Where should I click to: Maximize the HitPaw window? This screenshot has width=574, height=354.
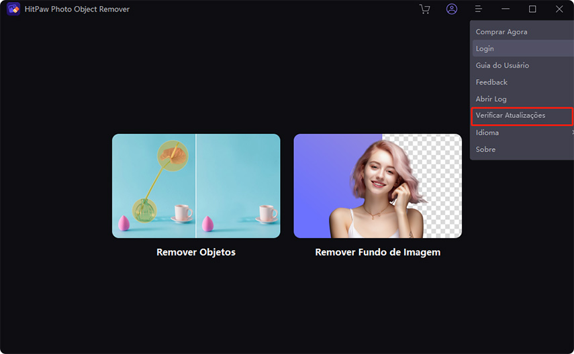[532, 9]
